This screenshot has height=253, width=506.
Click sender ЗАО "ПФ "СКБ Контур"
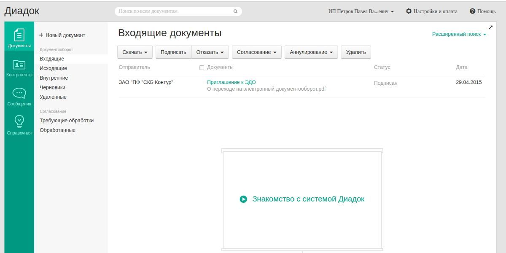point(146,82)
